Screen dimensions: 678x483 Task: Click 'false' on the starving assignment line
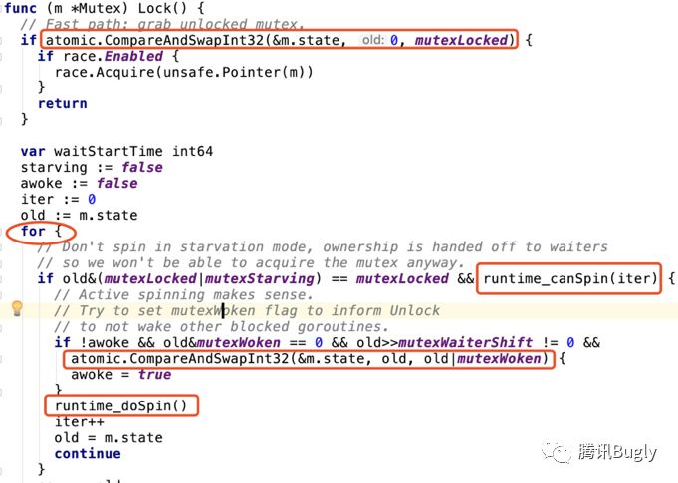(x=141, y=167)
